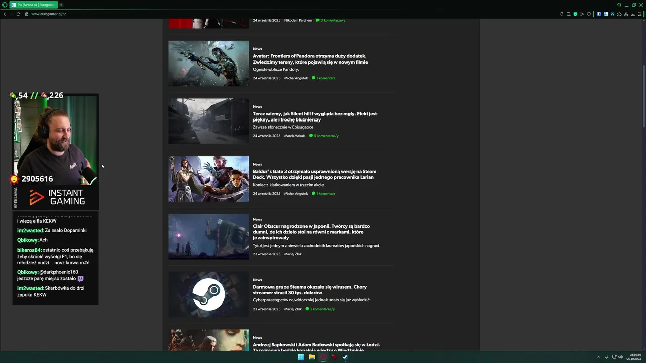Image resolution: width=646 pixels, height=363 pixels.
Task: Open the 3 komentarze/y link by Nikodem Parchem
Action: [331, 20]
